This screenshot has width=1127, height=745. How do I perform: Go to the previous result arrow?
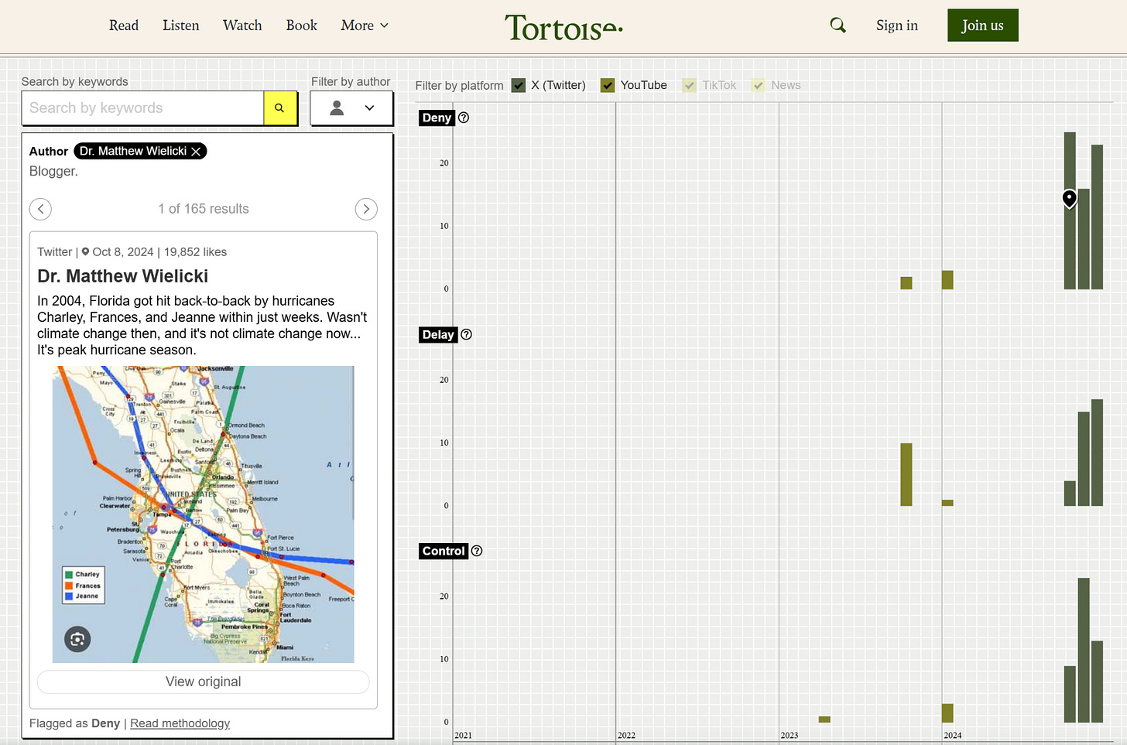pos(40,209)
